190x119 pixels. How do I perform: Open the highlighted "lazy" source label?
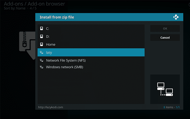(x=49, y=52)
